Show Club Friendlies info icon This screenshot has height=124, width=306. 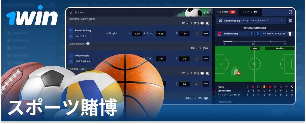[x=88, y=44]
